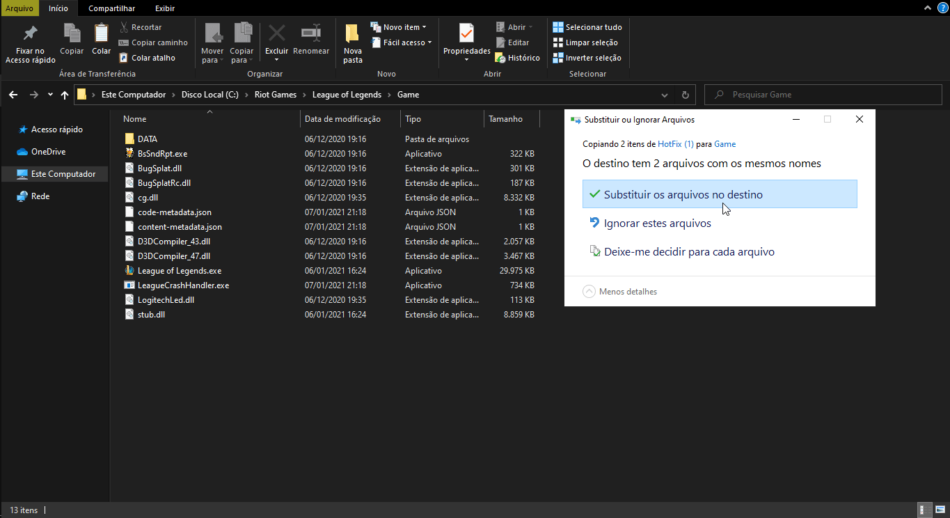Click Colar atalho in ribbon
The width and height of the screenshot is (950, 518).
click(147, 58)
